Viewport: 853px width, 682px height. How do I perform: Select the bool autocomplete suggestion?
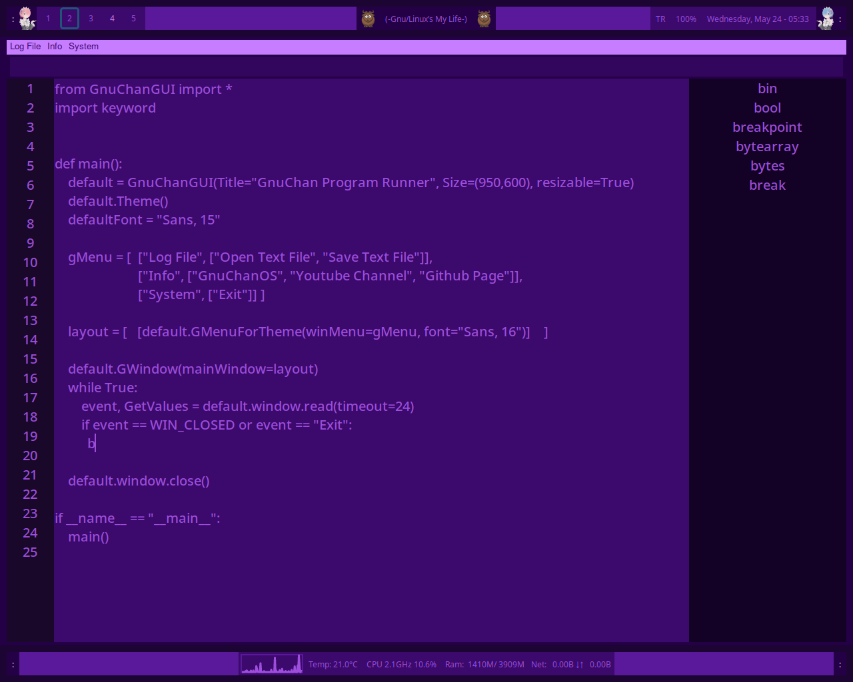click(x=767, y=107)
